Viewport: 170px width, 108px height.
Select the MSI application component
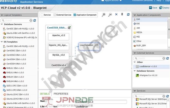click(x=150, y=37)
